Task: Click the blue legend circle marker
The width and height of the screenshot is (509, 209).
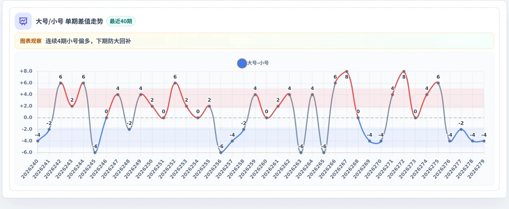Action: [x=242, y=63]
